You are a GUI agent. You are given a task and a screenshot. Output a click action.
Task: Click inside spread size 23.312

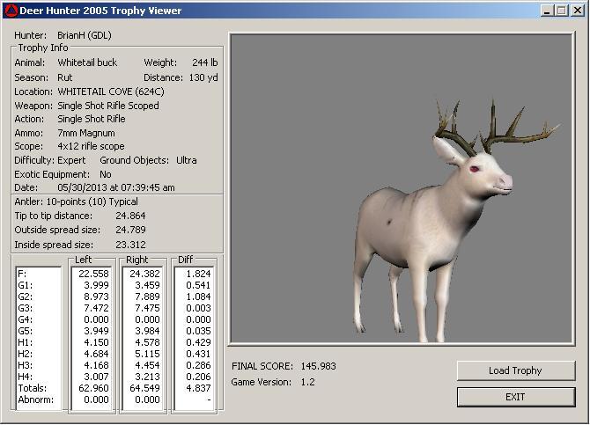[x=130, y=245]
